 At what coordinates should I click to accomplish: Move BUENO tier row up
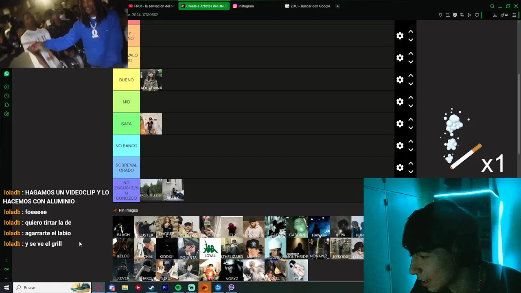[x=411, y=75]
